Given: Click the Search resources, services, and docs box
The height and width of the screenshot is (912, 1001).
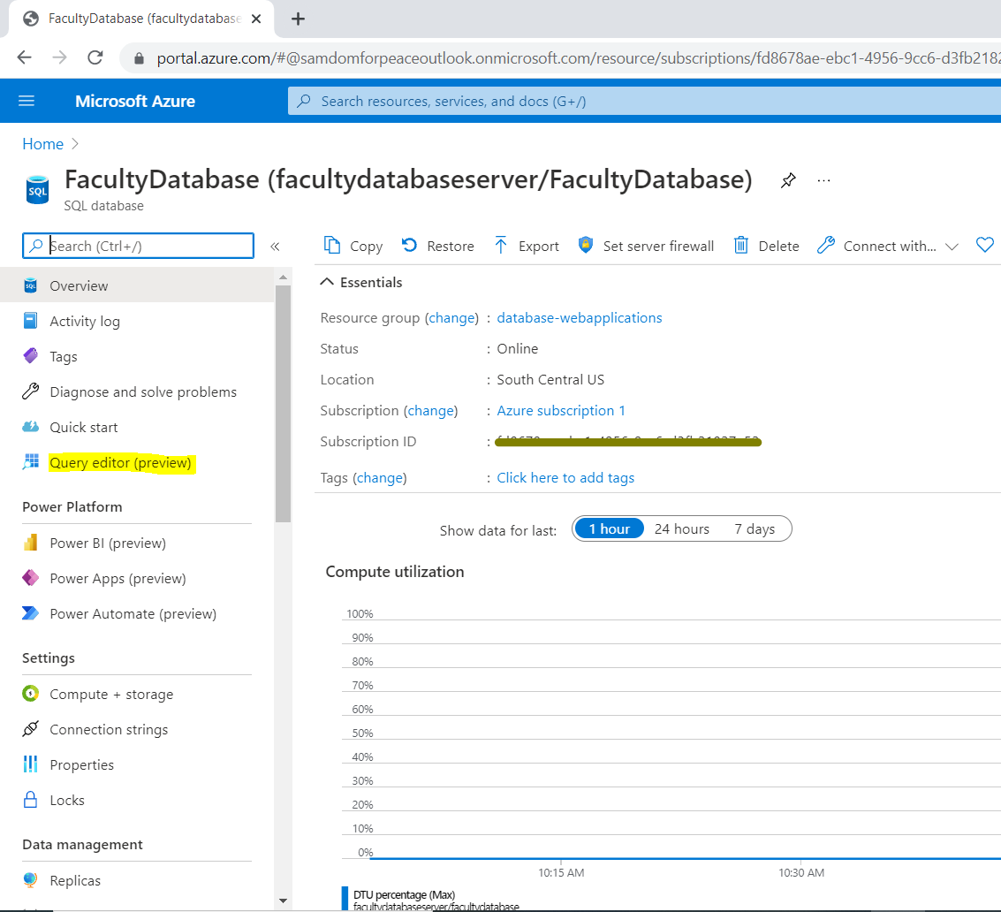Looking at the screenshot, I should click(645, 101).
